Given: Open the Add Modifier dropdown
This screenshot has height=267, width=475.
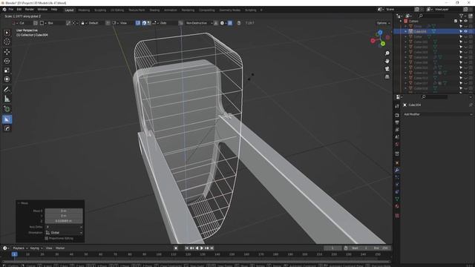Looking at the screenshot, I should 438,114.
